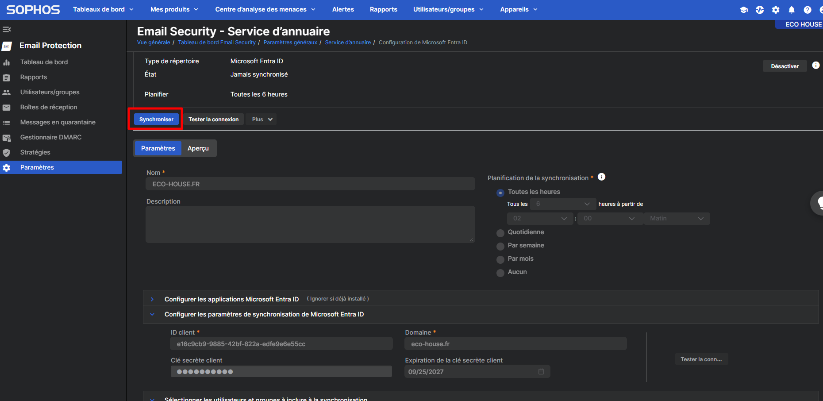The width and height of the screenshot is (823, 401).
Task: Click the Stratégies shield icon
Action: coord(6,153)
